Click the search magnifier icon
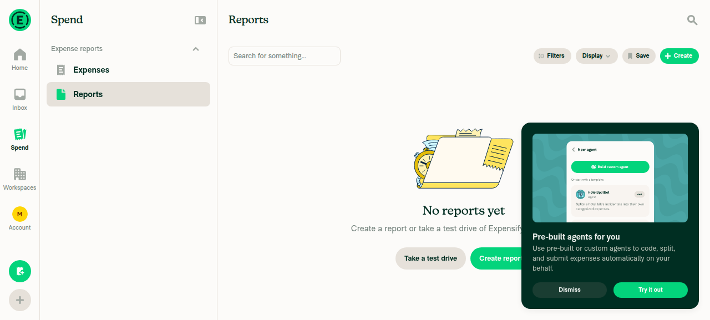This screenshot has height=320, width=710. [692, 20]
